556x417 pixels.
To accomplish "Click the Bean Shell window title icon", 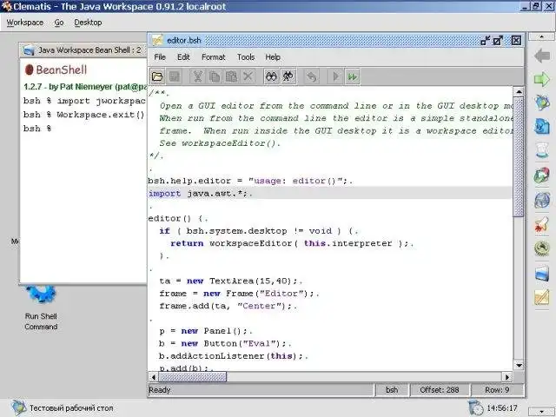I will tap(29, 50).
